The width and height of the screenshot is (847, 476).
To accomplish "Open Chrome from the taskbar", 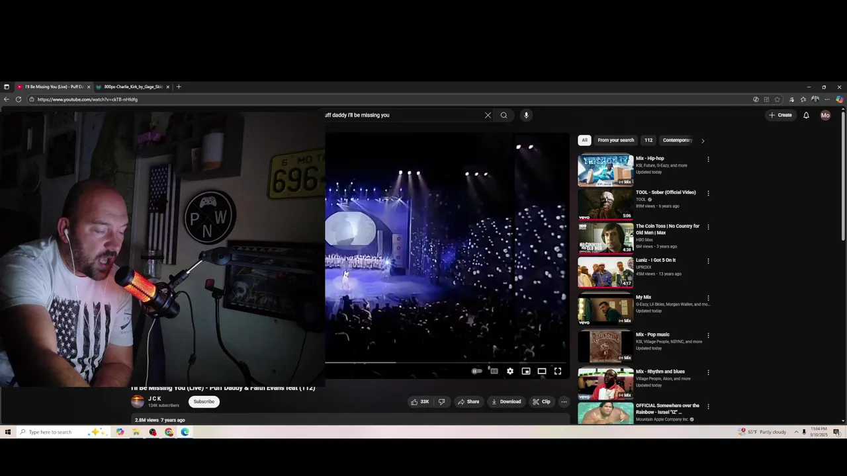I will [x=169, y=432].
